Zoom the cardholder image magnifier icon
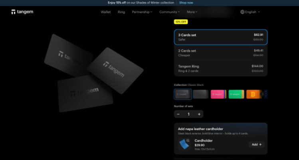The height and width of the screenshot is (160, 299). 188,141
